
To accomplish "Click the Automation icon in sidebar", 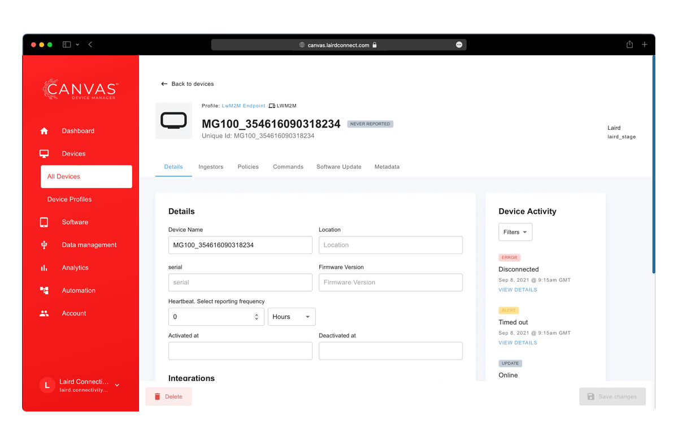I will coord(44,291).
